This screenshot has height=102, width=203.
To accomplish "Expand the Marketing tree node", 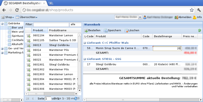I will coord(2,53).
